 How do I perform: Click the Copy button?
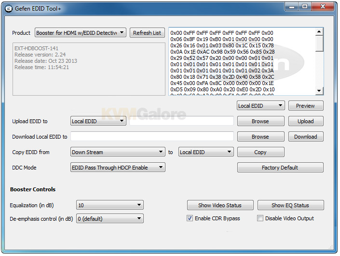pos(260,152)
